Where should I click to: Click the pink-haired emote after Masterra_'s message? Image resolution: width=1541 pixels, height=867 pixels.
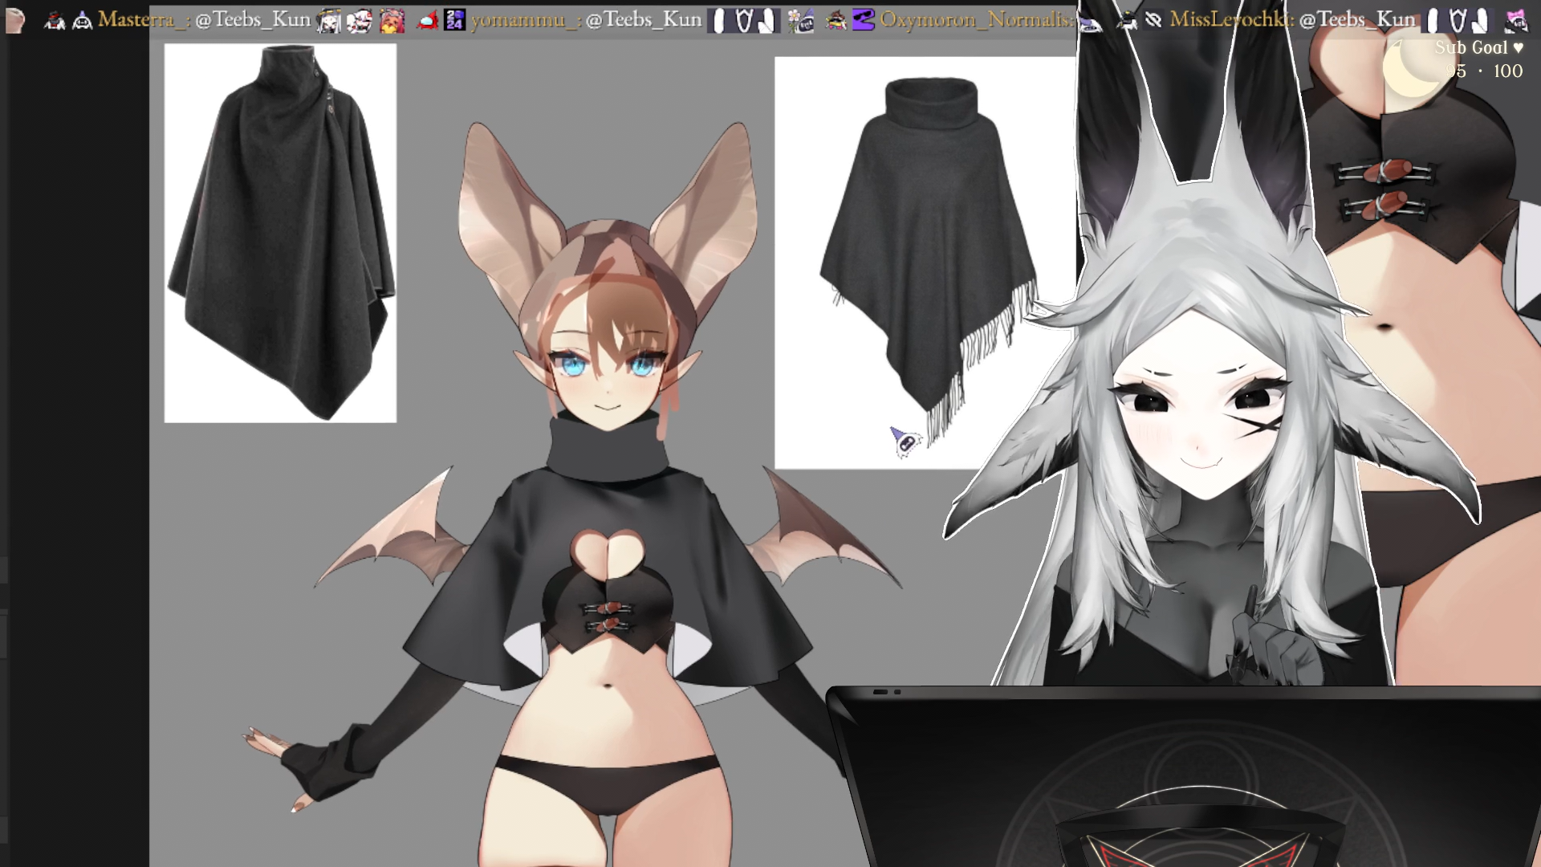tap(392, 21)
